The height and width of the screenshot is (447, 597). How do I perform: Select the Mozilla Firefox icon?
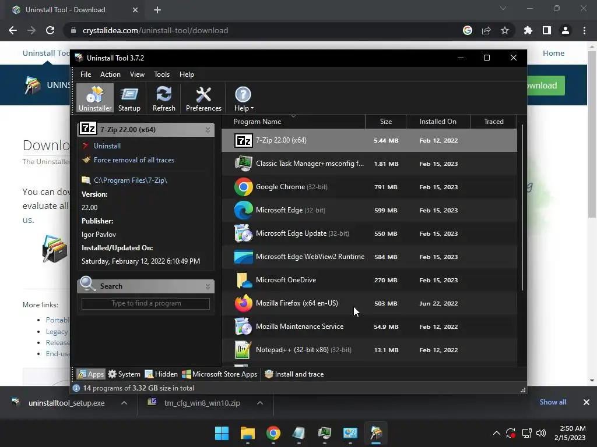click(243, 303)
